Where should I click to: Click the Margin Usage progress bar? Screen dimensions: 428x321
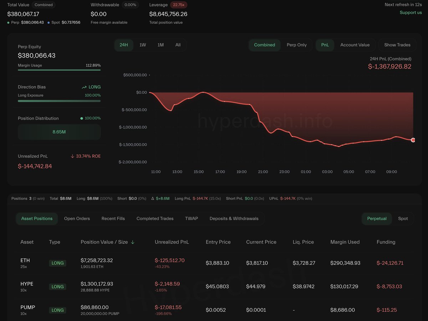click(59, 70)
